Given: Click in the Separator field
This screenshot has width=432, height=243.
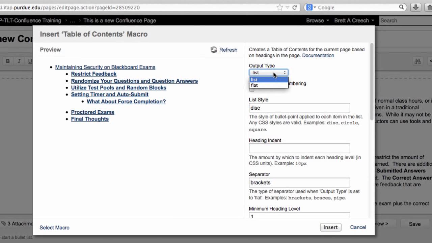Looking at the screenshot, I should [299, 182].
